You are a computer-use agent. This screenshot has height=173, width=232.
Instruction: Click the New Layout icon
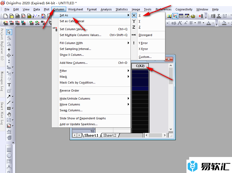43,16
